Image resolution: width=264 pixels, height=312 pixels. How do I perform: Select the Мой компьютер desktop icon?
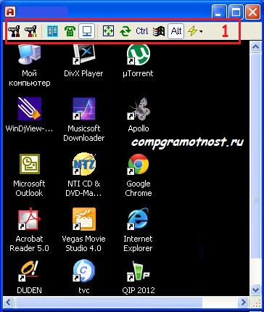30,55
